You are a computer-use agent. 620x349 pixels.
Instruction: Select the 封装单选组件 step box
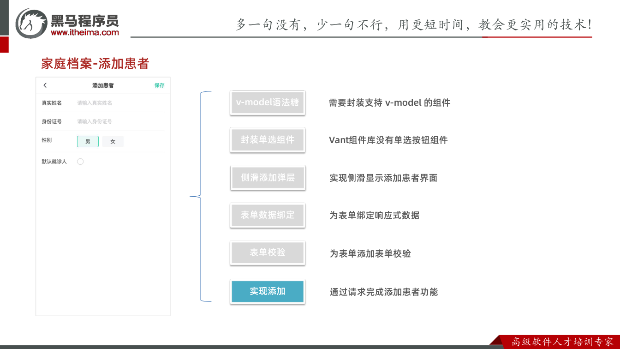tap(268, 140)
